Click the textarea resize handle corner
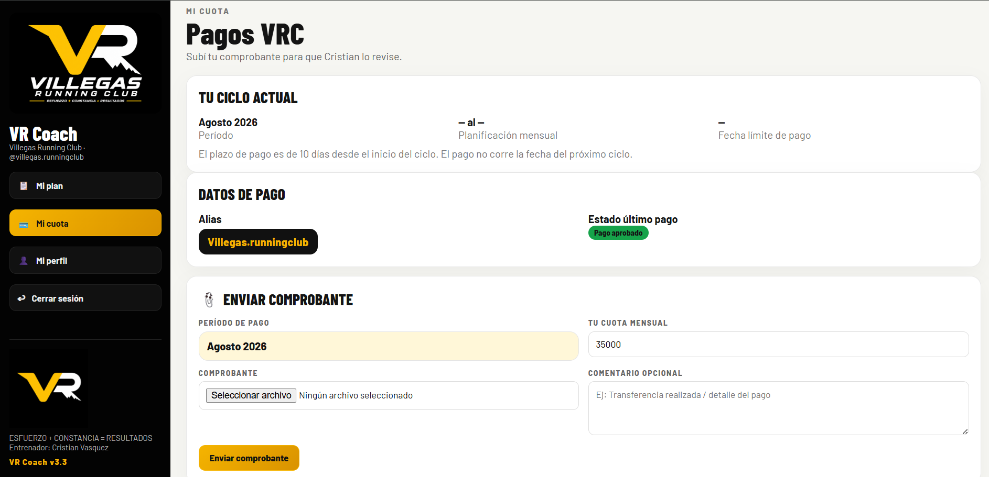This screenshot has width=989, height=477. [x=965, y=431]
